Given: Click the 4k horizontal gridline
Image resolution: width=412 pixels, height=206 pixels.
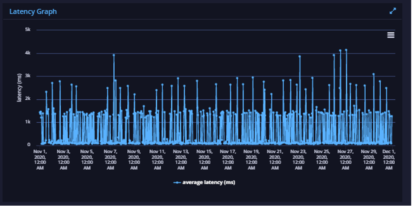Looking at the screenshot, I should pyautogui.click(x=216, y=53).
